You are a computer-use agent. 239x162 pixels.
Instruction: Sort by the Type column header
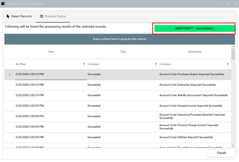[x=123, y=52]
